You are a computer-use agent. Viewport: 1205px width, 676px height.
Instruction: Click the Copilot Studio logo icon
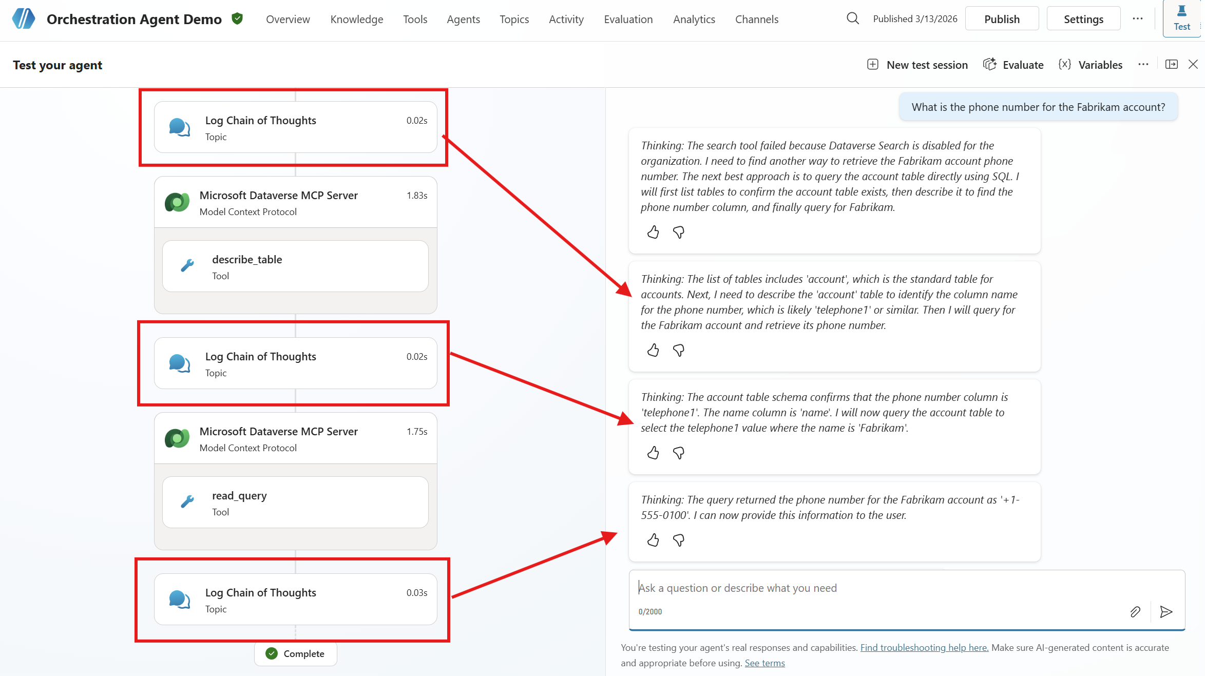tap(24, 19)
